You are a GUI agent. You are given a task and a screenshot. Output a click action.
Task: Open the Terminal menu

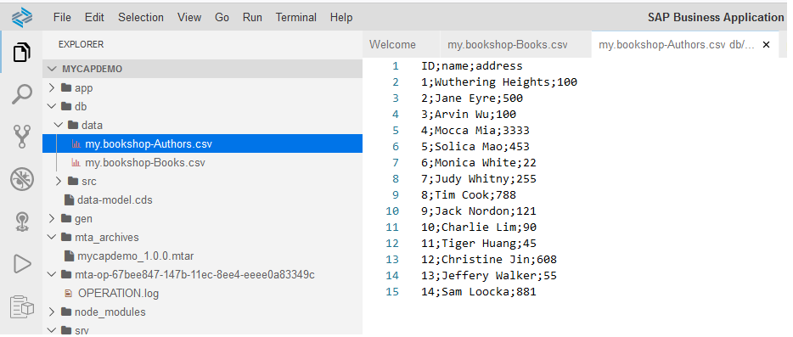(295, 18)
